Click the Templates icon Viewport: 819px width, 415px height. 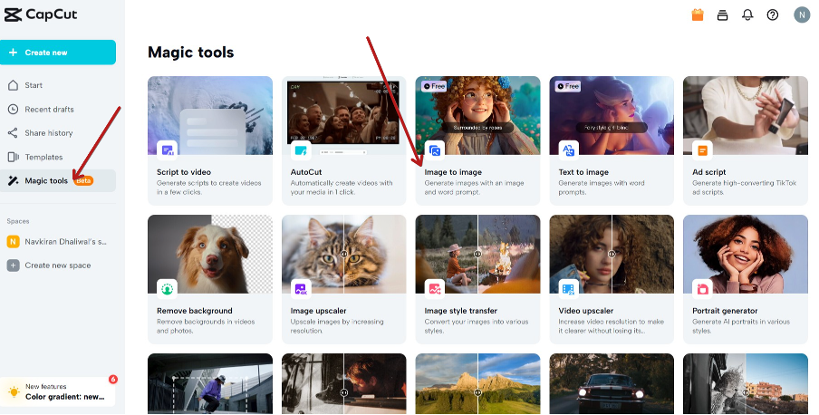[x=13, y=157]
